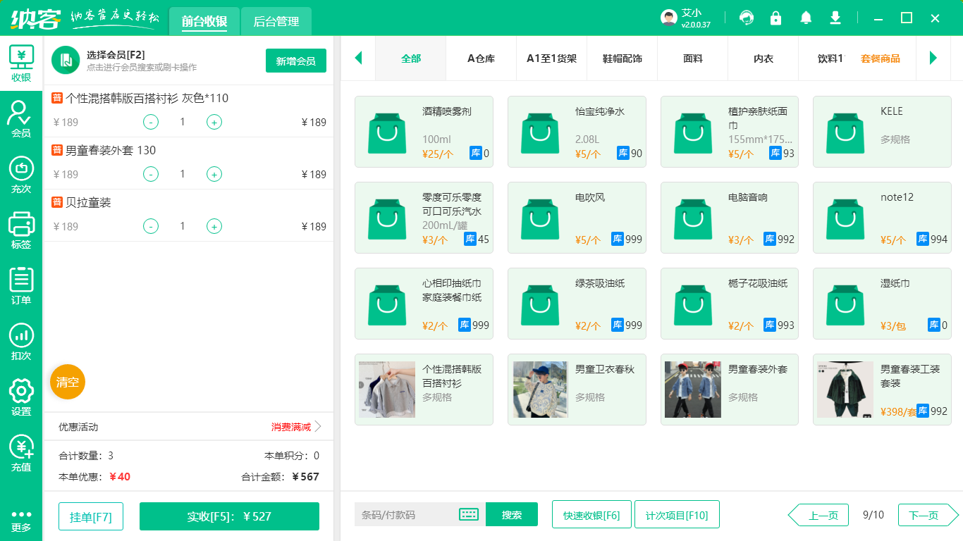The image size is (963, 541).
Task: Open the 充次 sidebar icon
Action: 21,175
